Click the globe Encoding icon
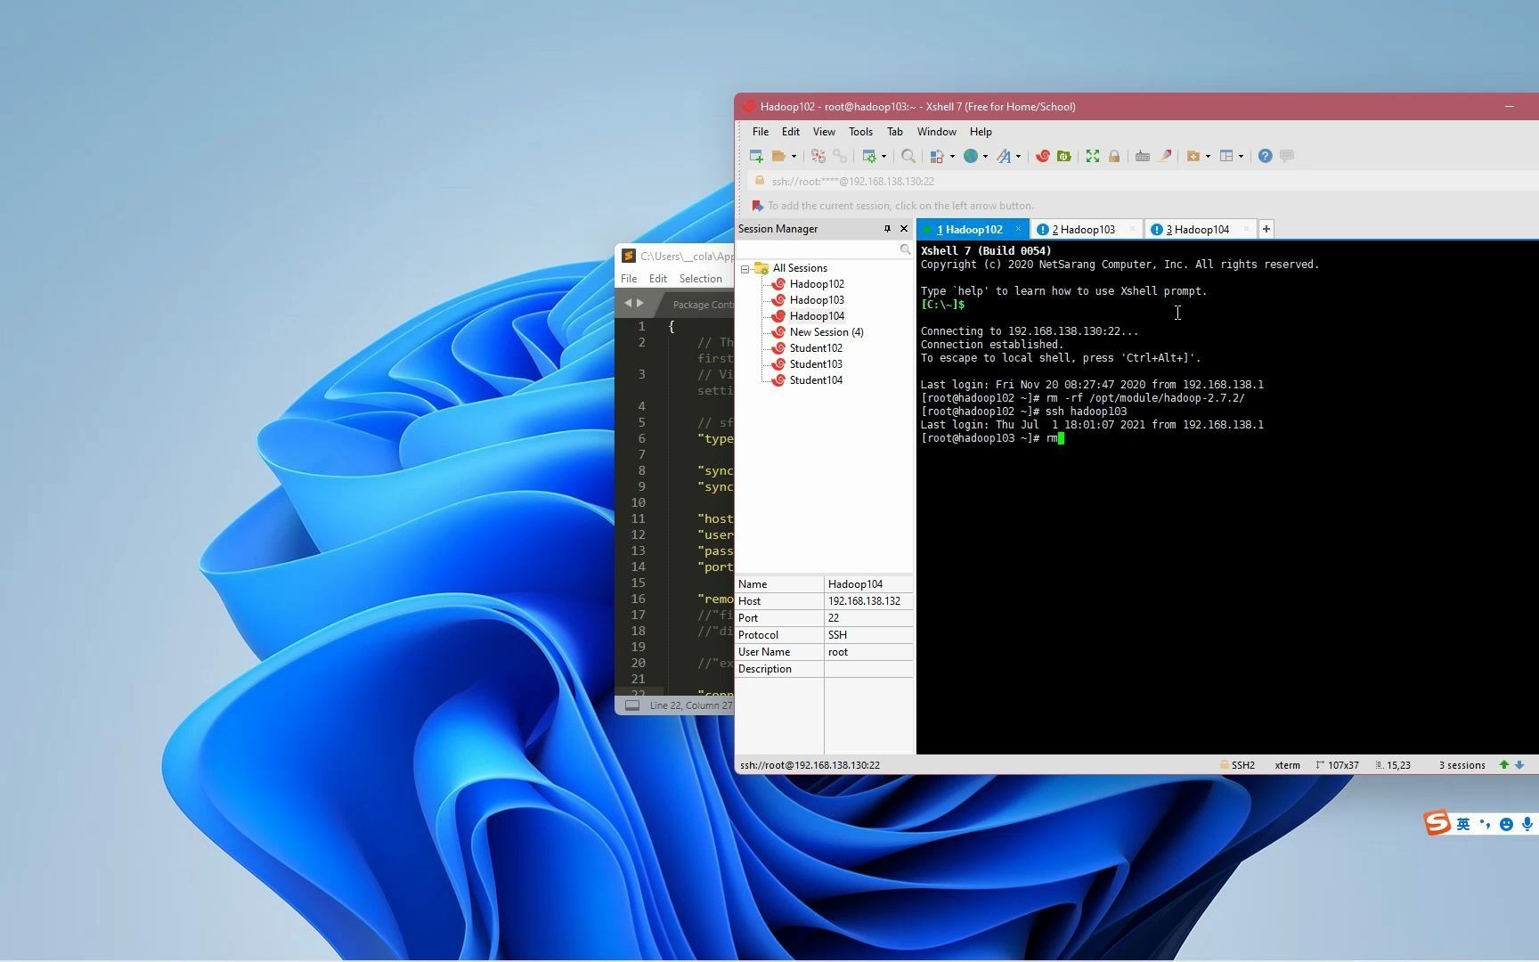This screenshot has width=1539, height=962. 971,156
